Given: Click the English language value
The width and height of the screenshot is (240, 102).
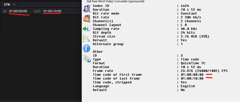Looking at the screenshot, I should coord(188,86).
